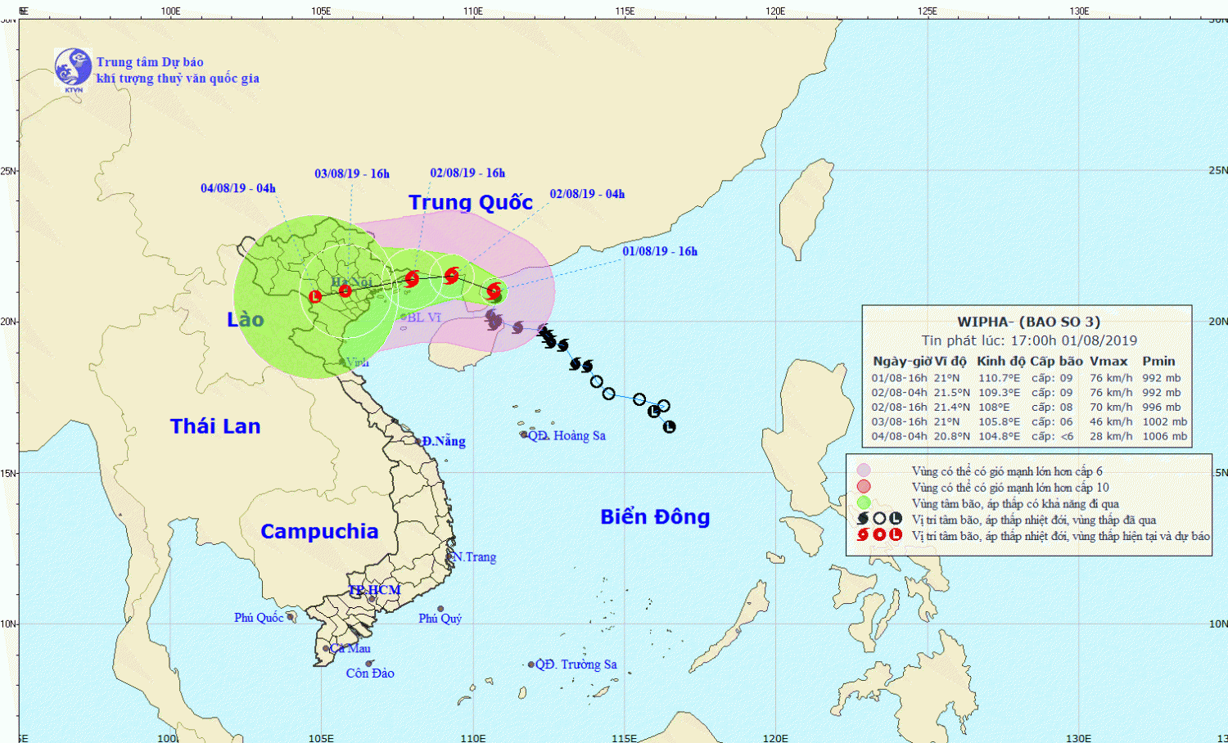
Task: Click the 04/08-04h row date cell
Action: click(900, 436)
